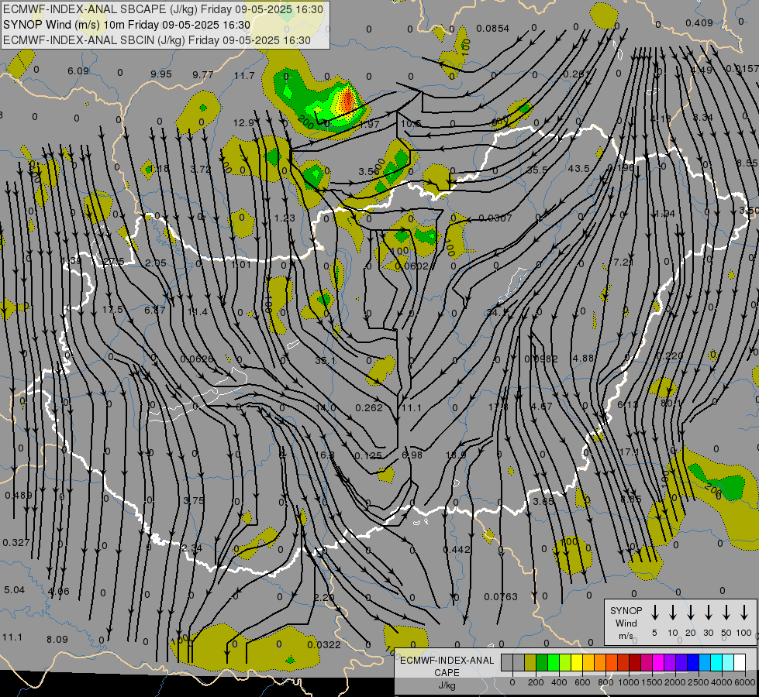Click the station value 3.65

pyautogui.click(x=543, y=502)
